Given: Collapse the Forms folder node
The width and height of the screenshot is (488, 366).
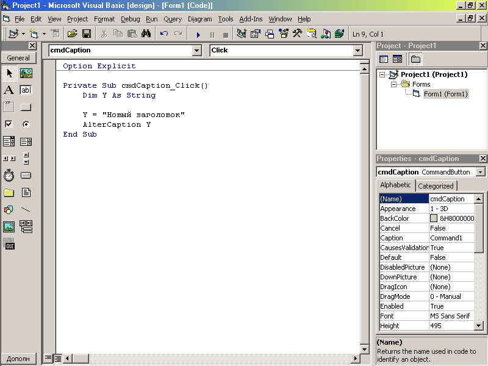Looking at the screenshot, I should pyautogui.click(x=393, y=84).
